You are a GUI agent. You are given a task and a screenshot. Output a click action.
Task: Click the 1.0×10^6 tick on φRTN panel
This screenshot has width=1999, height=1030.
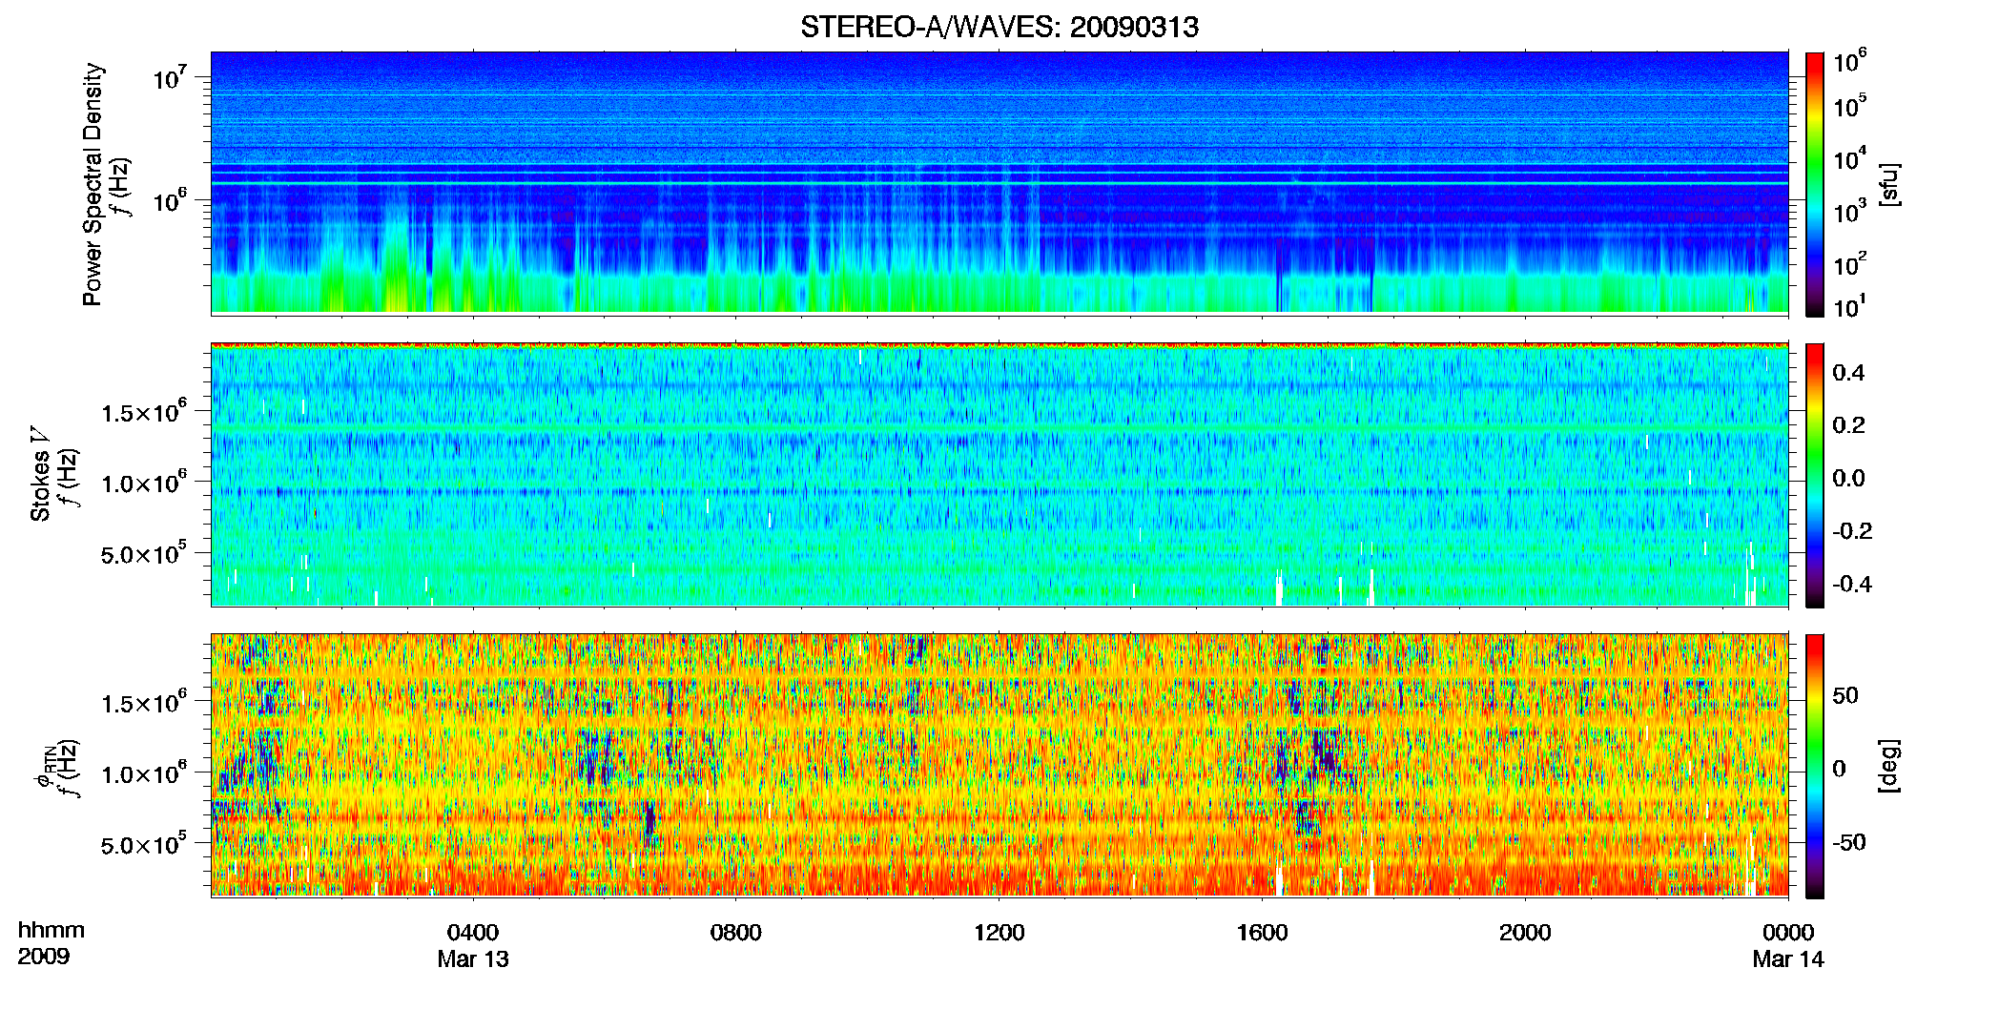click(143, 773)
